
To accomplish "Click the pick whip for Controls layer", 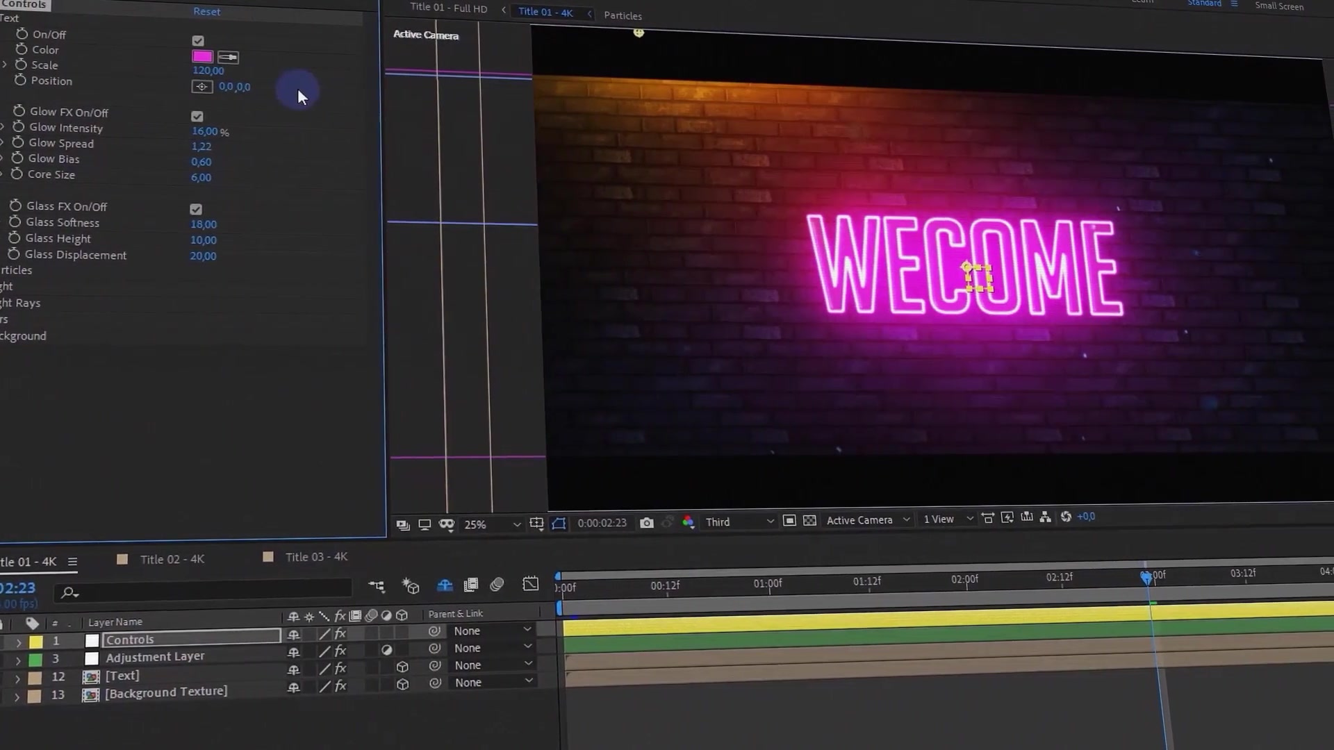I will [434, 631].
